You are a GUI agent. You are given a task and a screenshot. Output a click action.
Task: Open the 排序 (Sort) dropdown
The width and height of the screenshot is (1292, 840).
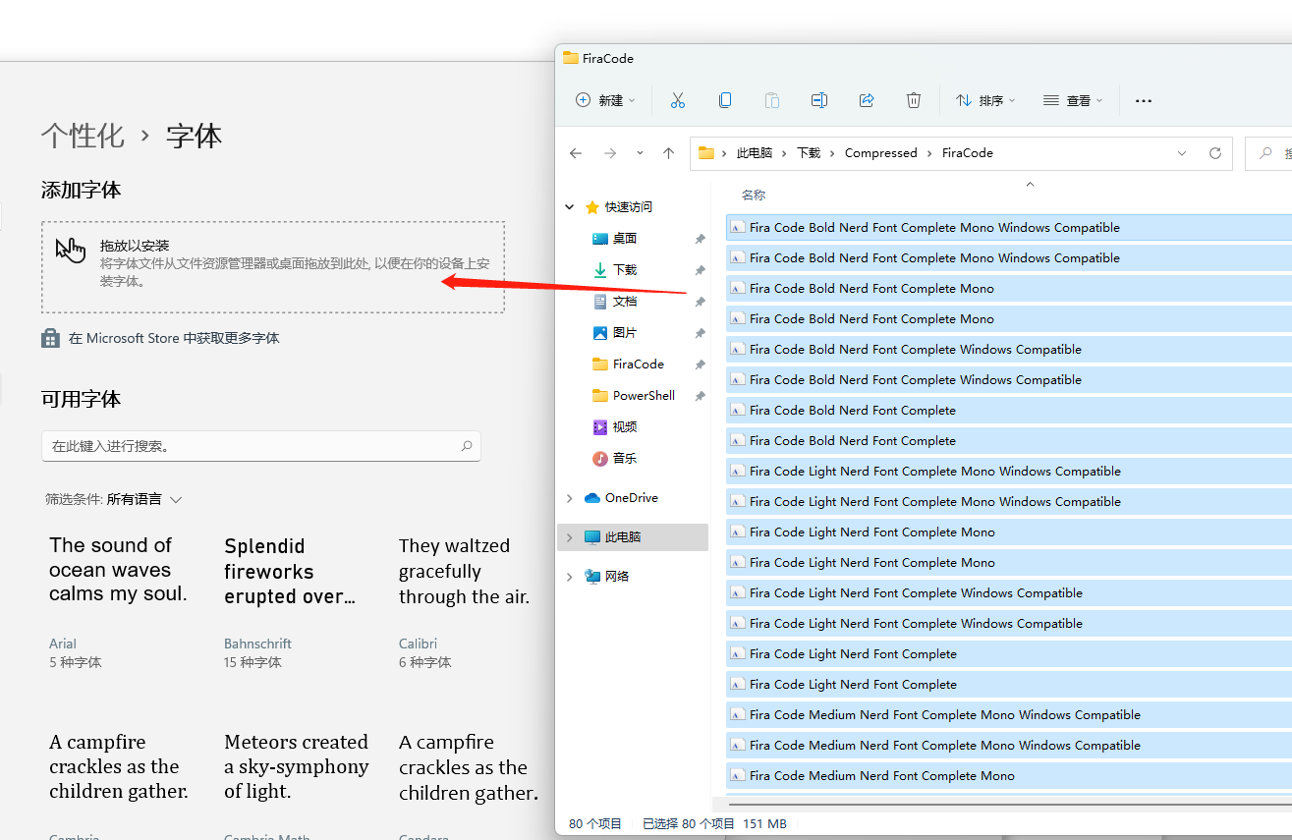point(985,100)
